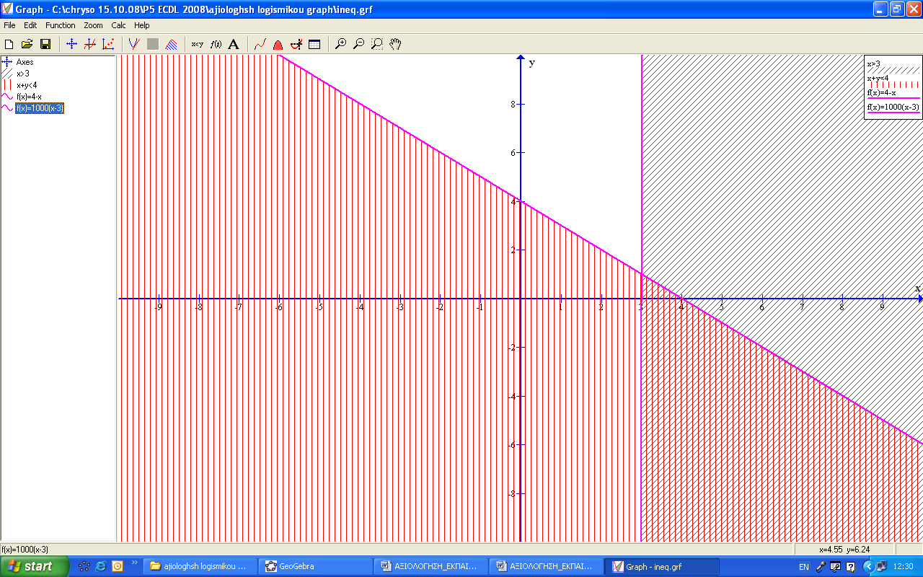Click the red area under curve icon
Viewport: 923px width, 577px height.
pyautogui.click(x=278, y=44)
